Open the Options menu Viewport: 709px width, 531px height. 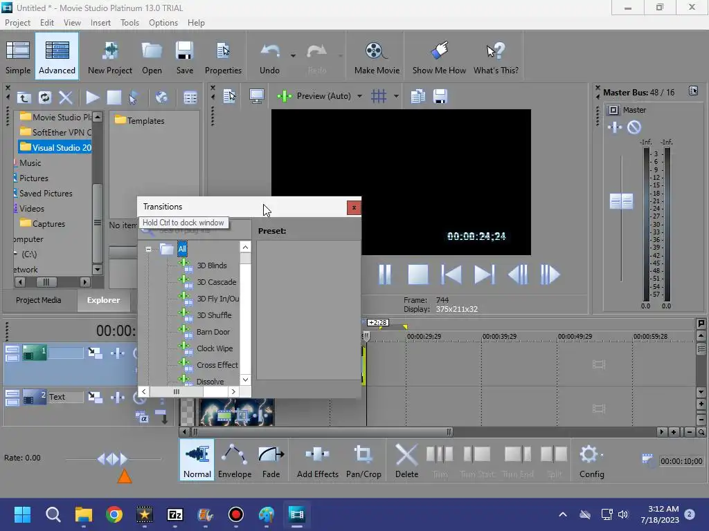coord(163,23)
